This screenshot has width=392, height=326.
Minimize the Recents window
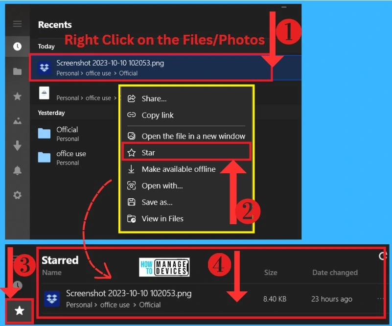284,7
